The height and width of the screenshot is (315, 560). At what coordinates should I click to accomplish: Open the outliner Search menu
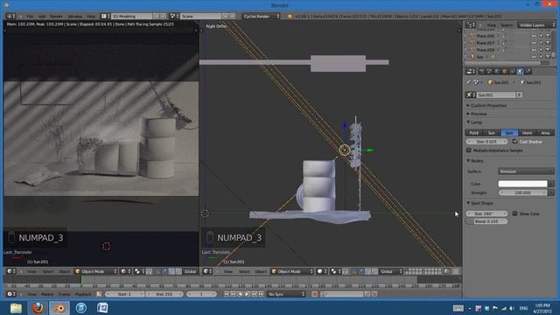tap(507, 25)
